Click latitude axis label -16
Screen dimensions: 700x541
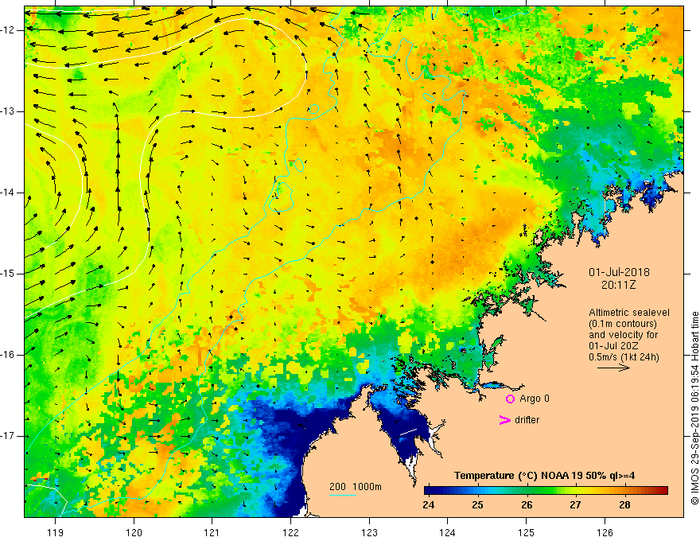pyautogui.click(x=8, y=355)
